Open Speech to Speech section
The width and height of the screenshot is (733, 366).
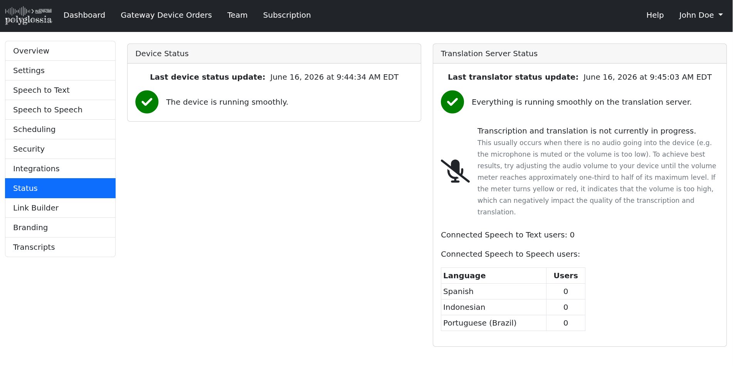pos(60,110)
